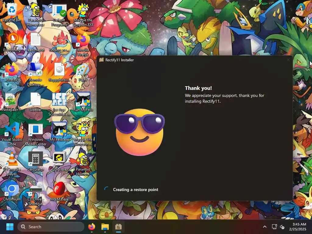Image resolution: width=312 pixels, height=234 pixels.
Task: Open the Recycle Bin desktop icon
Action: 12,12
